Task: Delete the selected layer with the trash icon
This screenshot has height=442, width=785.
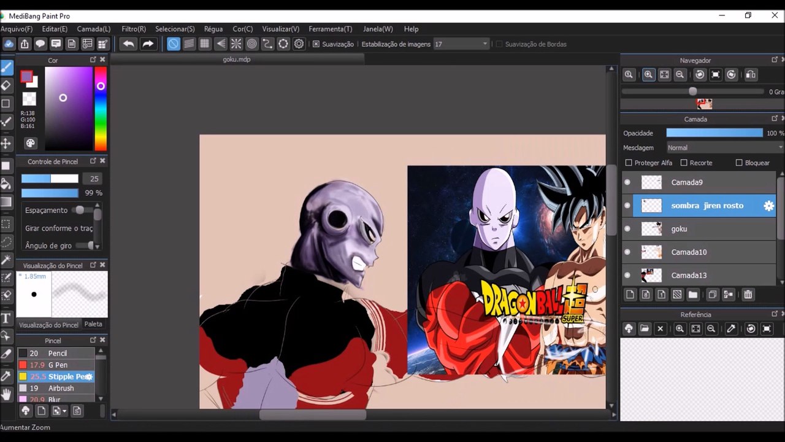Action: tap(748, 295)
